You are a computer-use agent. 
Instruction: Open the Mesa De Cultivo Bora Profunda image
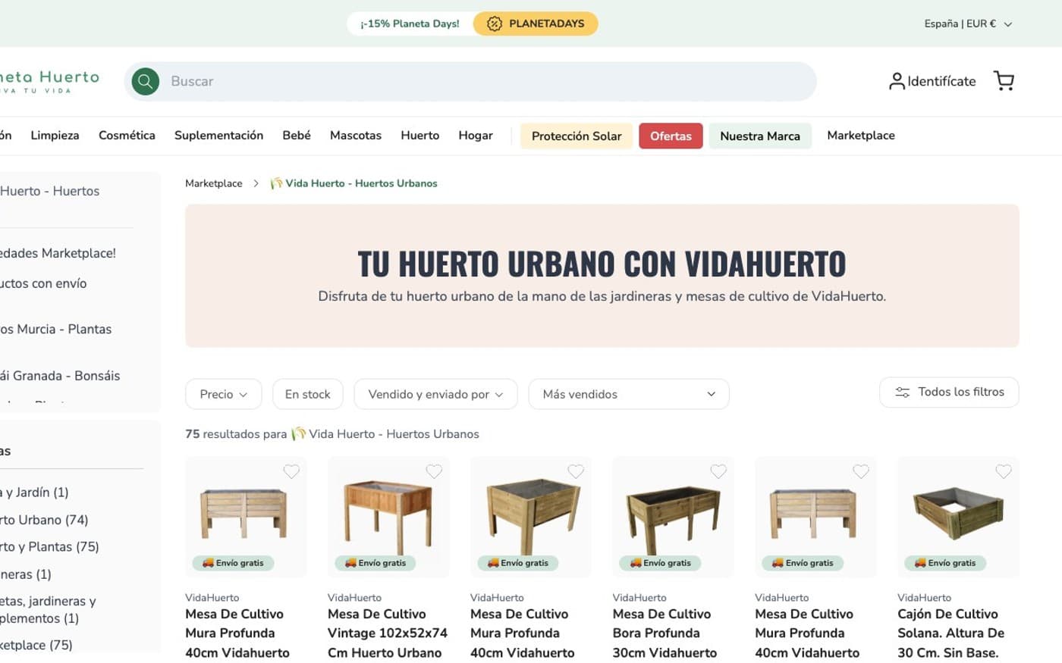click(x=673, y=517)
